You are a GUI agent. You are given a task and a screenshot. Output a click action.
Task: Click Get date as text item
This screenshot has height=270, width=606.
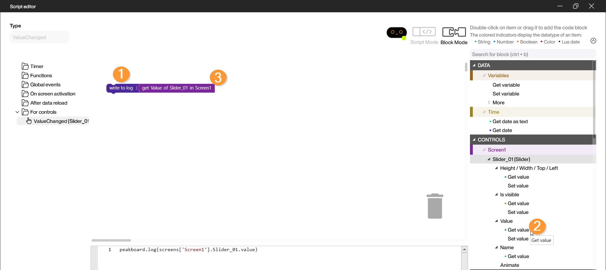pyautogui.click(x=510, y=122)
